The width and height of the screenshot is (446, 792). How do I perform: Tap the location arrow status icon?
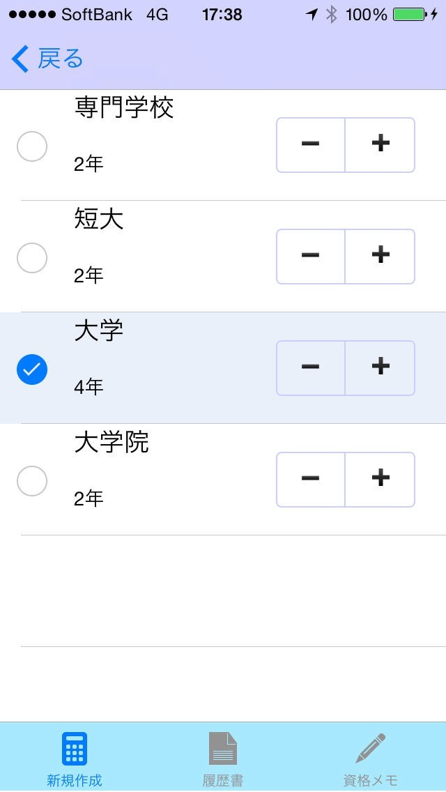point(312,15)
